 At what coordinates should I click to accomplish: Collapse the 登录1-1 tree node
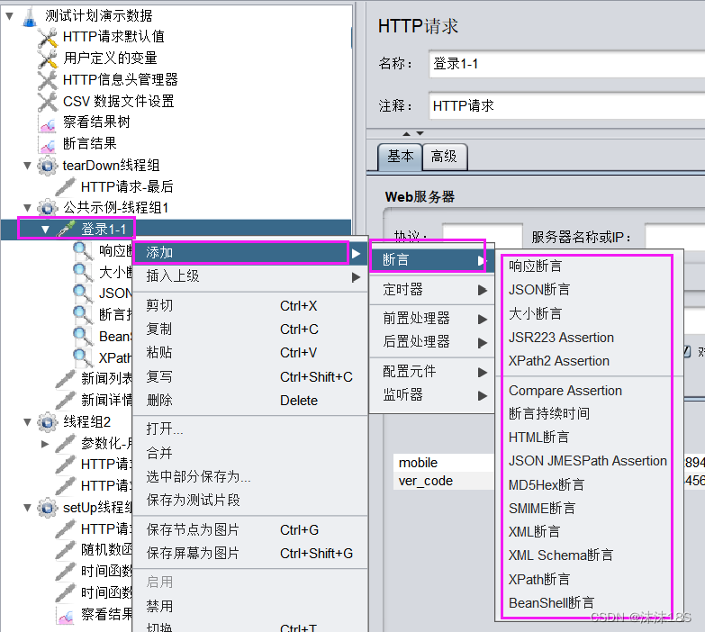point(45,230)
